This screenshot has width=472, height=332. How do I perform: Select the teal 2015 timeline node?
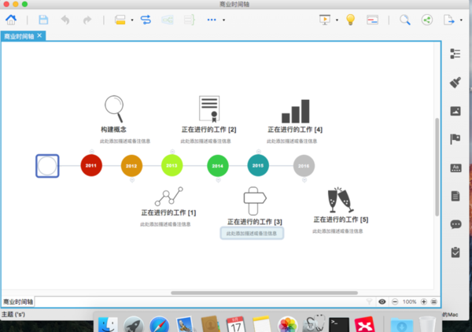pos(258,165)
